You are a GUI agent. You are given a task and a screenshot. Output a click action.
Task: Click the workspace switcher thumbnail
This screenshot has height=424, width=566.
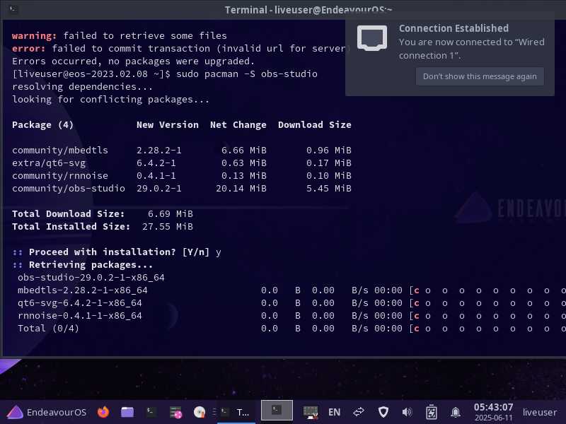pyautogui.click(x=277, y=410)
